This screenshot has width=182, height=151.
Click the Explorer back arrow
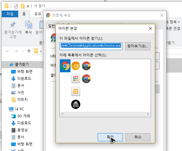point(7,51)
